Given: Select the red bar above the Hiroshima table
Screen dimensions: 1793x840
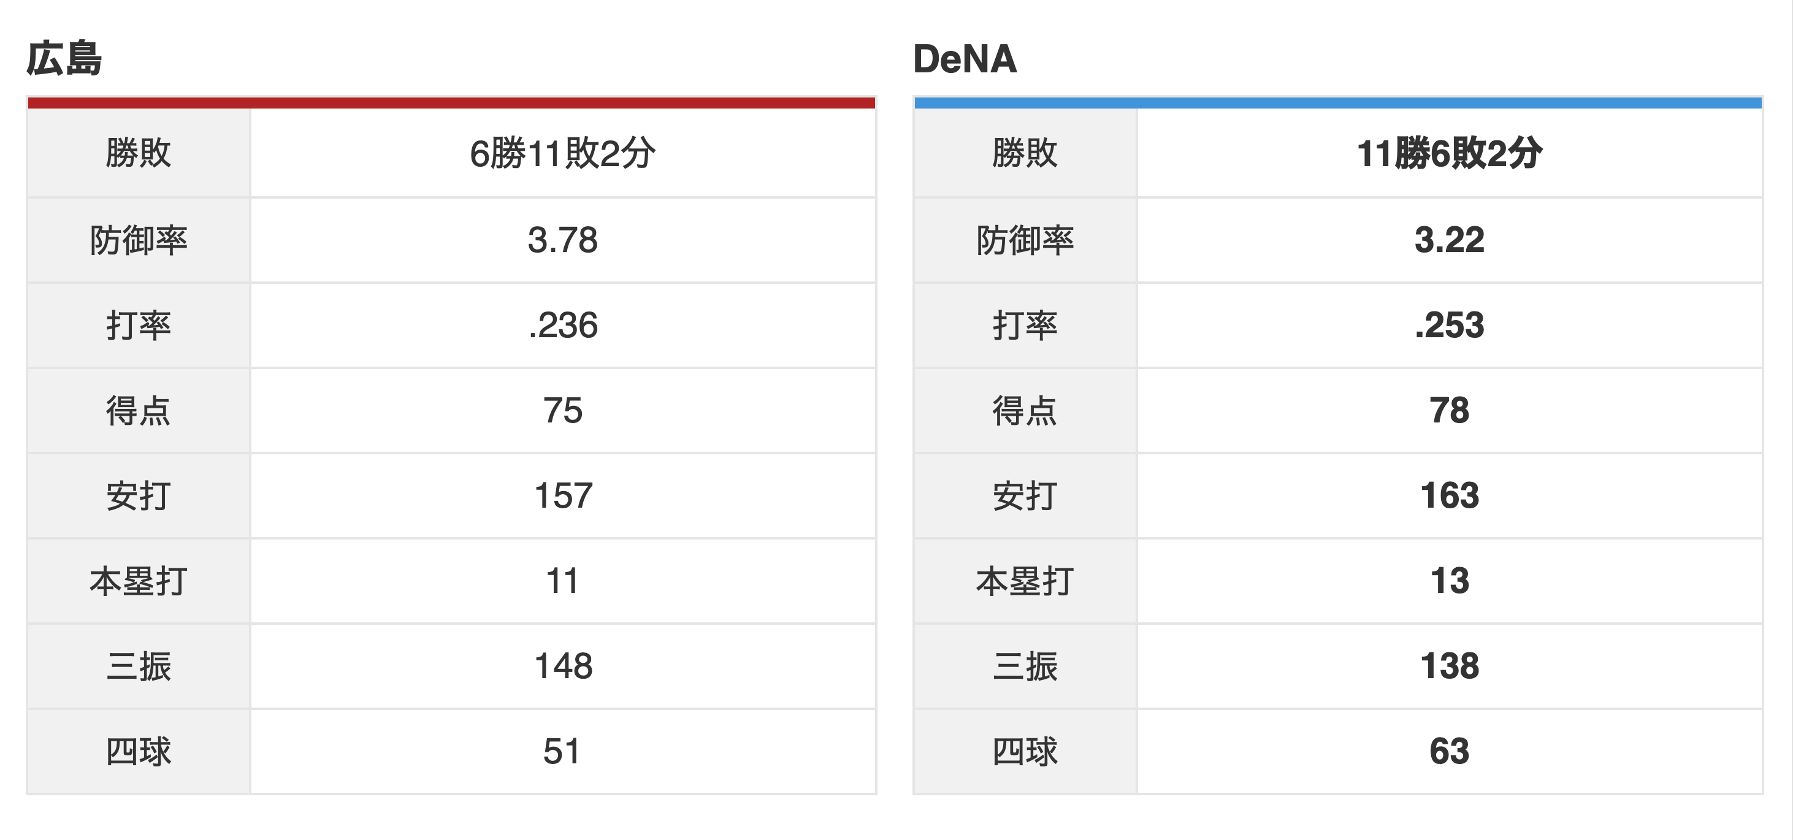Looking at the screenshot, I should [451, 103].
